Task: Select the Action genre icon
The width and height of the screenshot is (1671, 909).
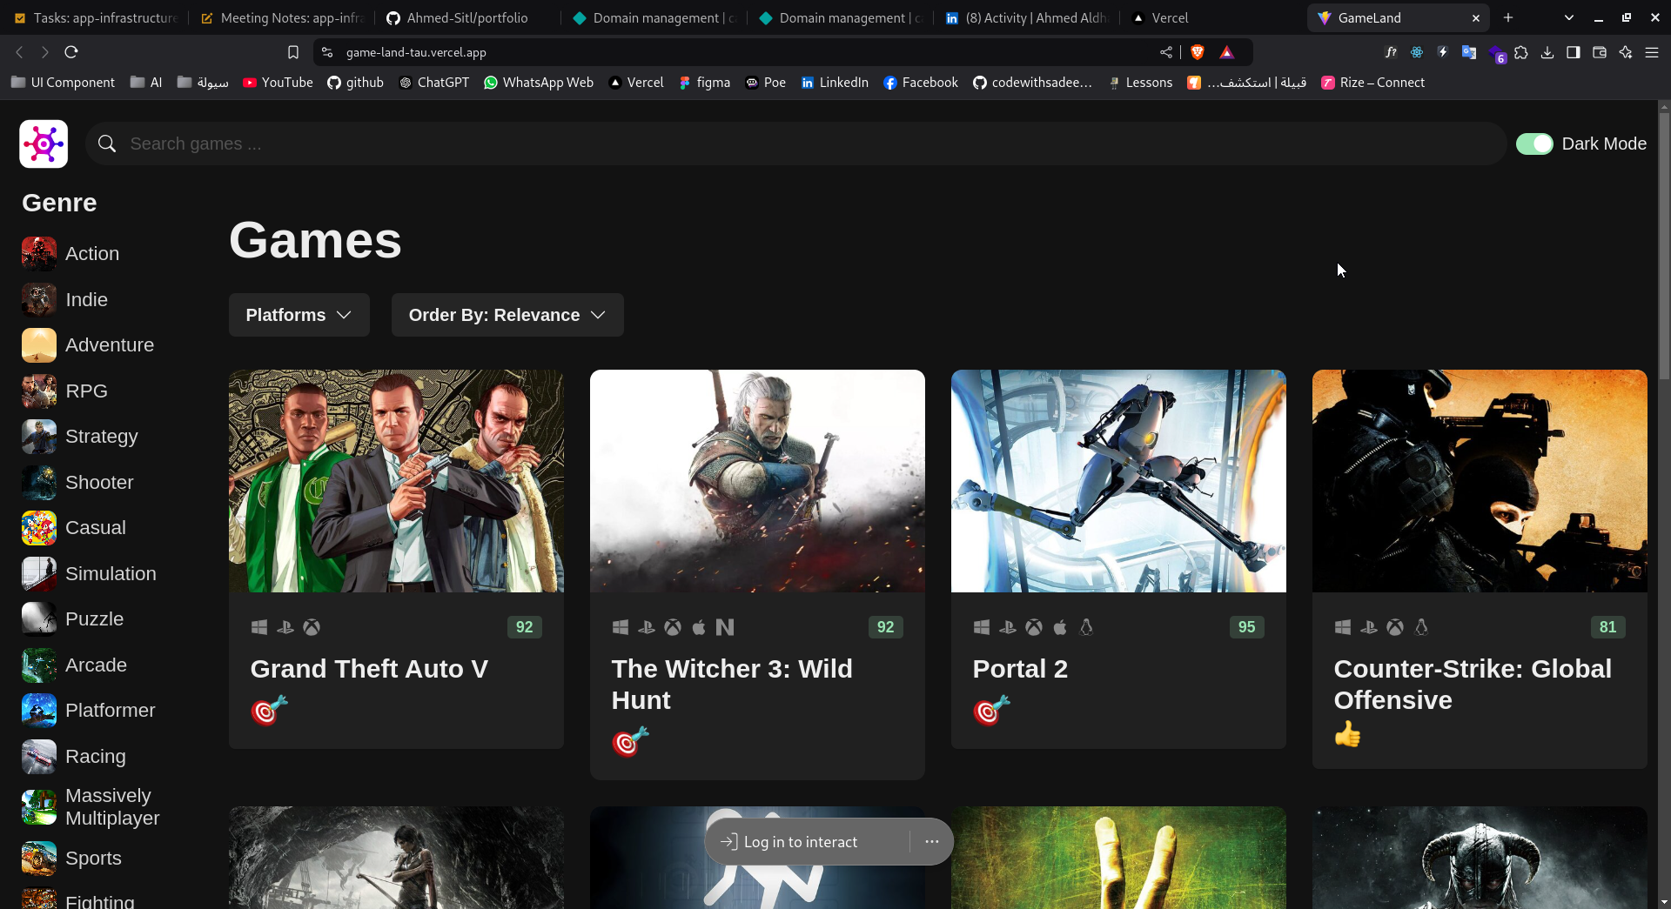Action: [39, 254]
